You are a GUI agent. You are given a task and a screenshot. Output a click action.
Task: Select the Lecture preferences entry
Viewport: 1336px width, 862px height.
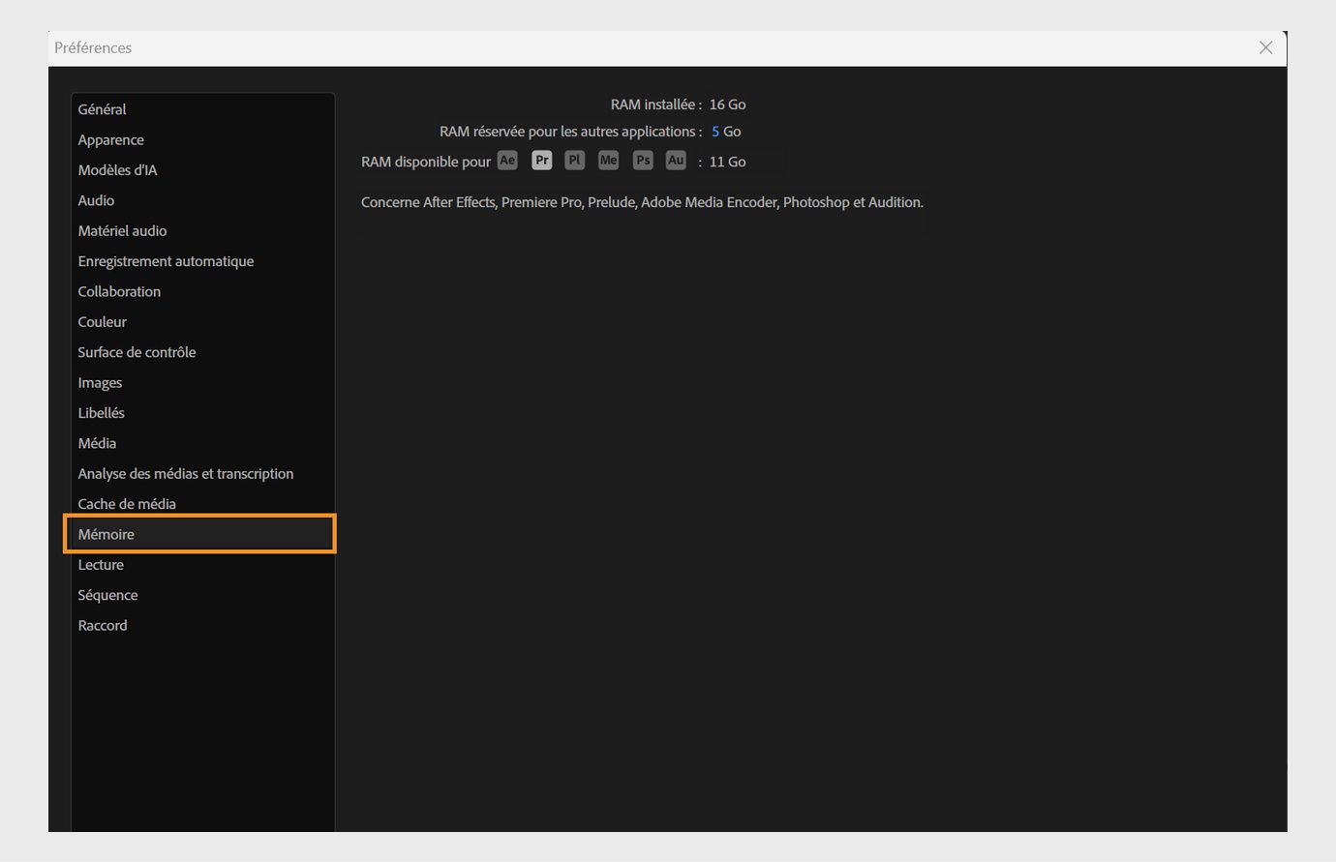[101, 564]
